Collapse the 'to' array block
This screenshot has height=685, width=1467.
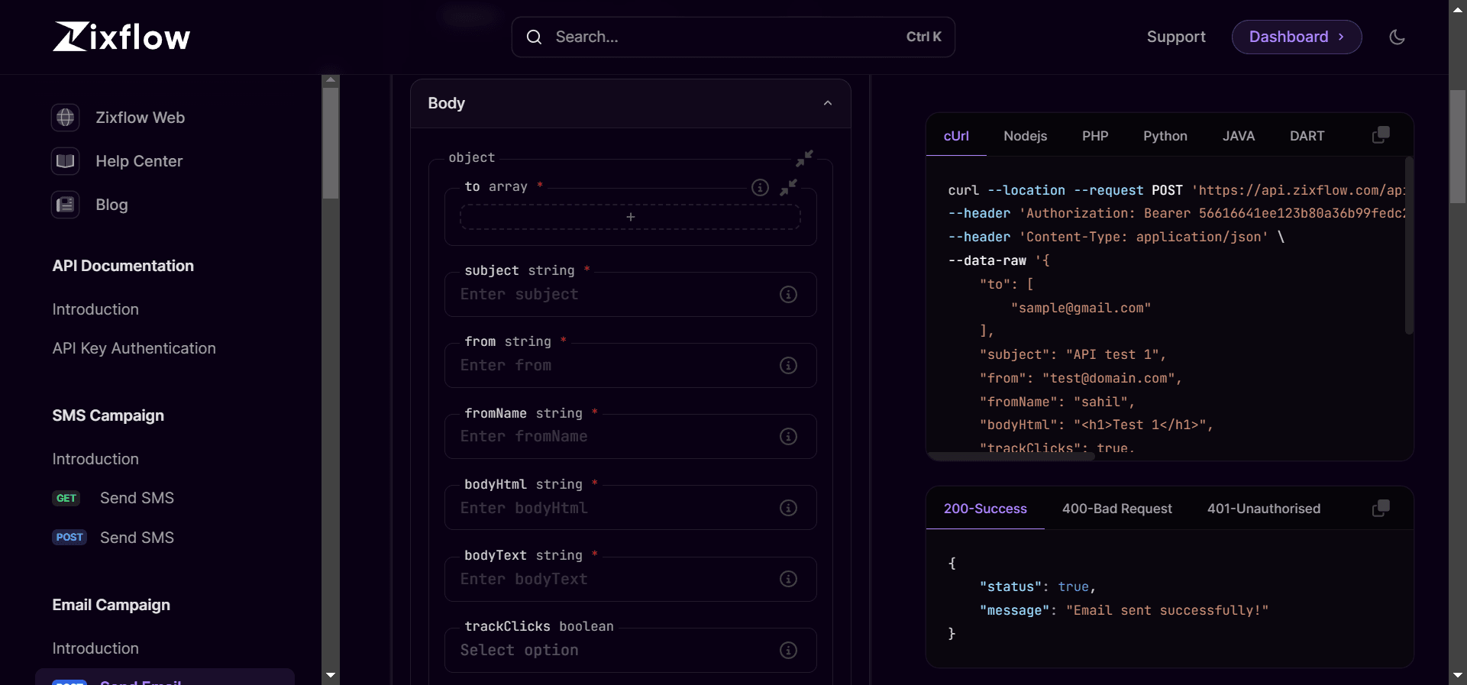click(x=788, y=187)
